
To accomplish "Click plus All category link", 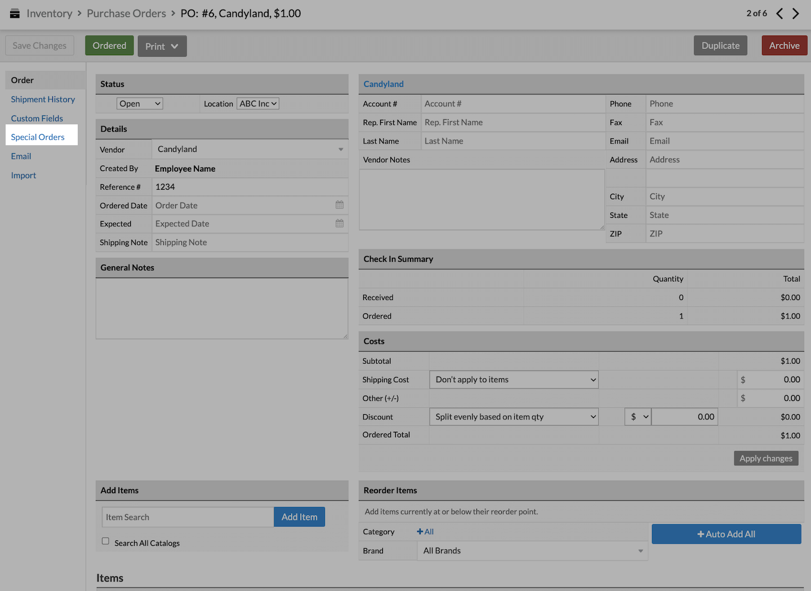I will coord(425,532).
